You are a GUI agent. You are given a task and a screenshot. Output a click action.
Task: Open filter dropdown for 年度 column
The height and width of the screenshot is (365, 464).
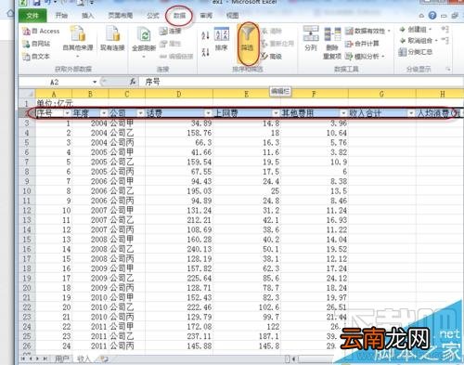104,113
